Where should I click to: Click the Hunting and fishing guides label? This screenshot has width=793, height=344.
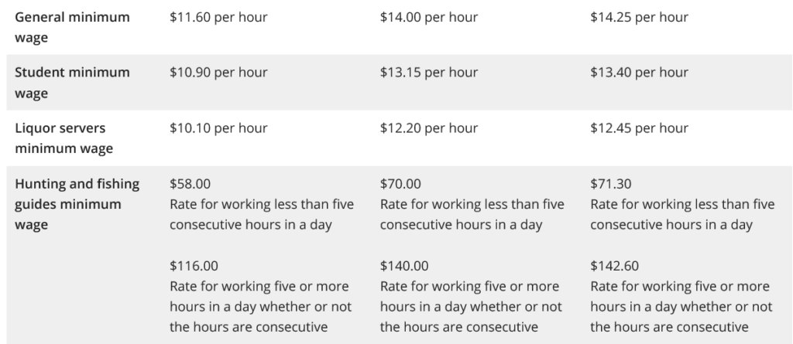[77, 204]
